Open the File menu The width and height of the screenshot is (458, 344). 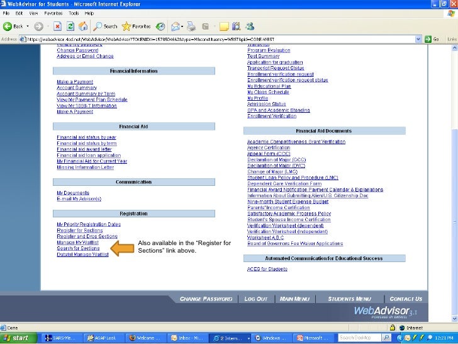pos(6,13)
